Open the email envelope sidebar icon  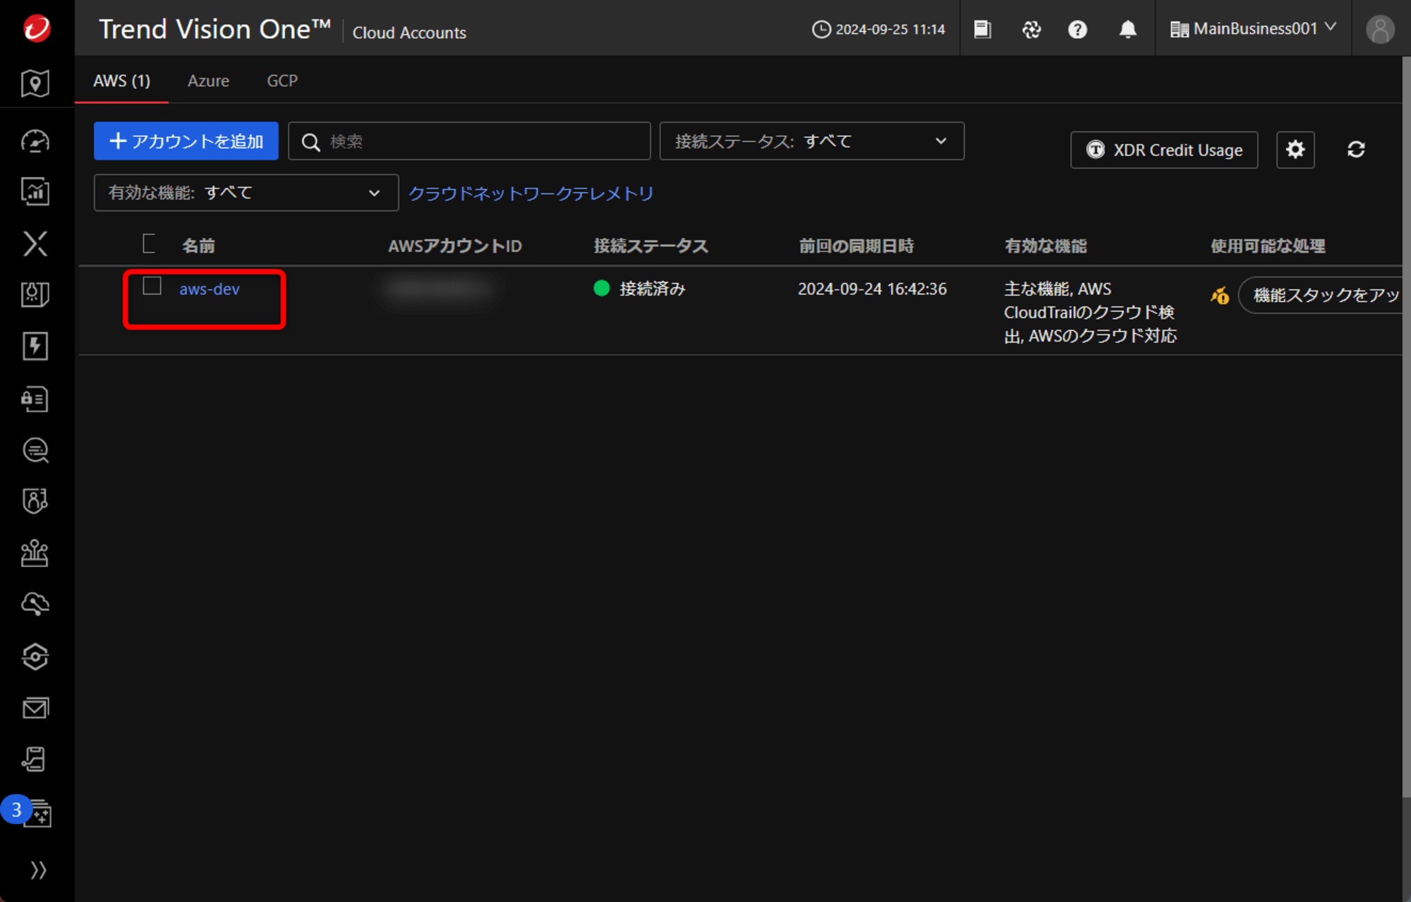click(35, 708)
